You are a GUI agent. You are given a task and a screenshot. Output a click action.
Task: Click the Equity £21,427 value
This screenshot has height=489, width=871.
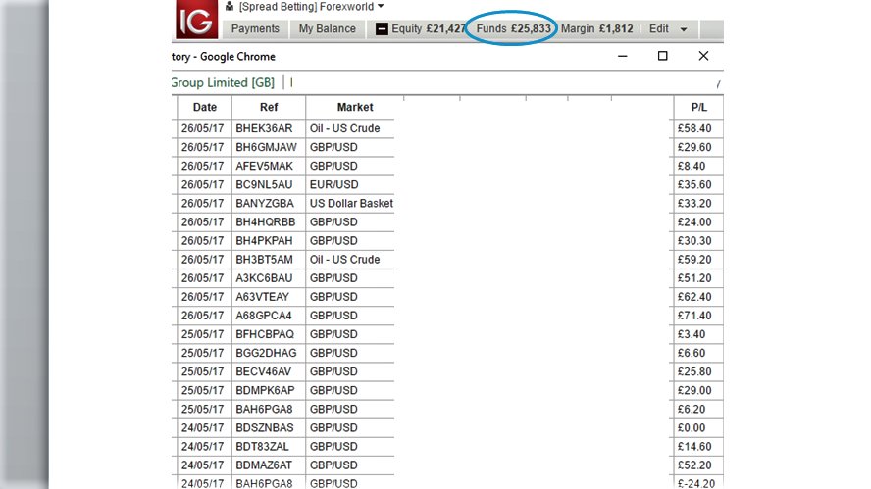tap(429, 28)
